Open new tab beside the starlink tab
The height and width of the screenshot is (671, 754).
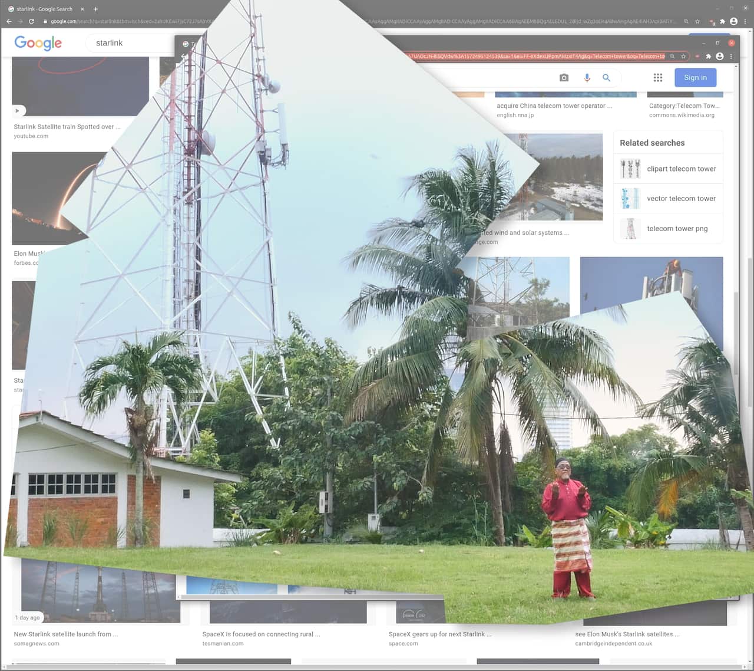point(95,9)
